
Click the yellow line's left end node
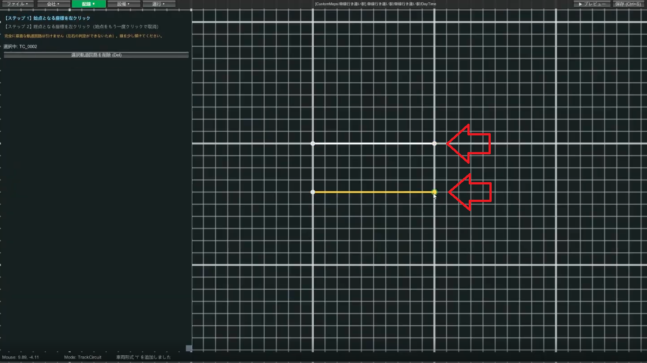coord(313,192)
